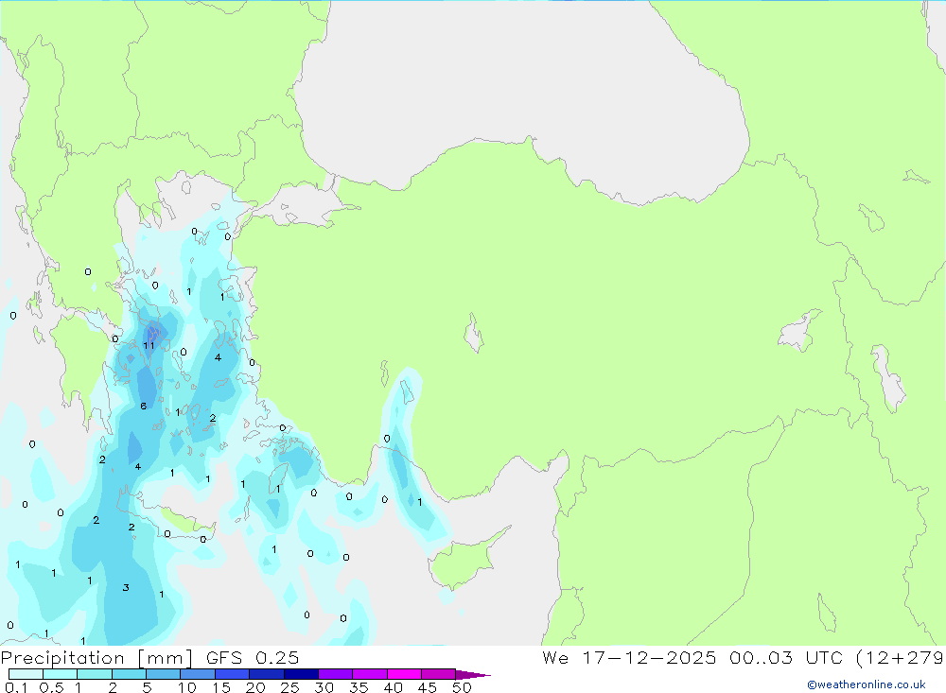Screen dimensions: 946x693
Task: Click the '35' legend scale label
Action: coord(359,687)
